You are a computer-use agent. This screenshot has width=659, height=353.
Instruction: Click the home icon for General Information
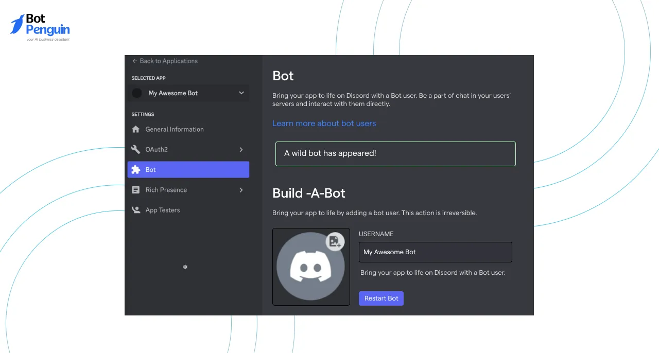(x=136, y=129)
